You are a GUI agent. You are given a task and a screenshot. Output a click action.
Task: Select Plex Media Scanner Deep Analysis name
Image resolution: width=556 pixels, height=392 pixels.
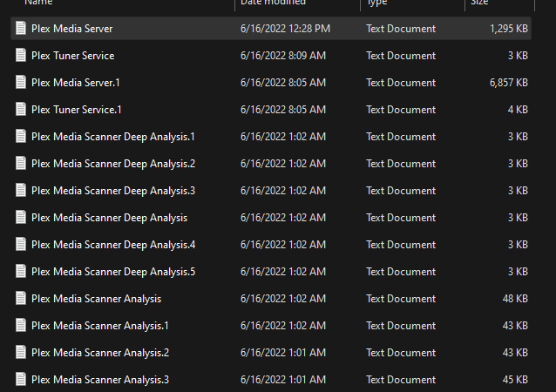(109, 218)
